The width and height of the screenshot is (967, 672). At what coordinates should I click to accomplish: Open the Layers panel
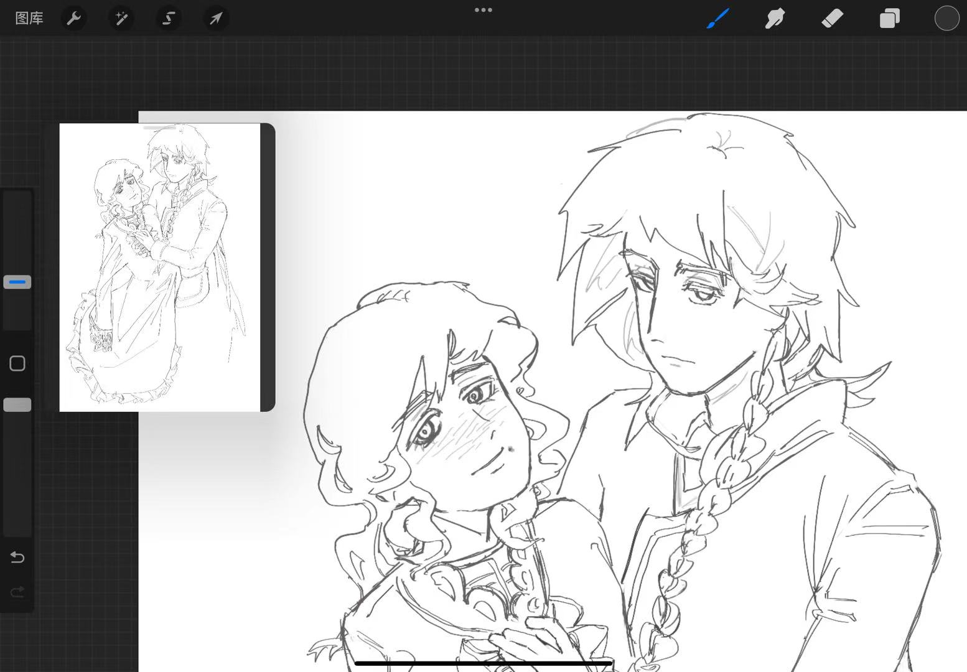889,19
